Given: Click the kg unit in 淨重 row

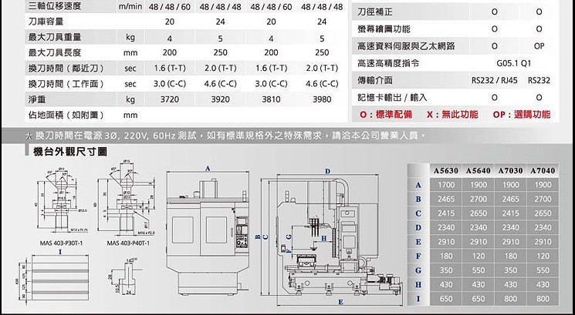Looking at the screenshot, I should (x=130, y=100).
